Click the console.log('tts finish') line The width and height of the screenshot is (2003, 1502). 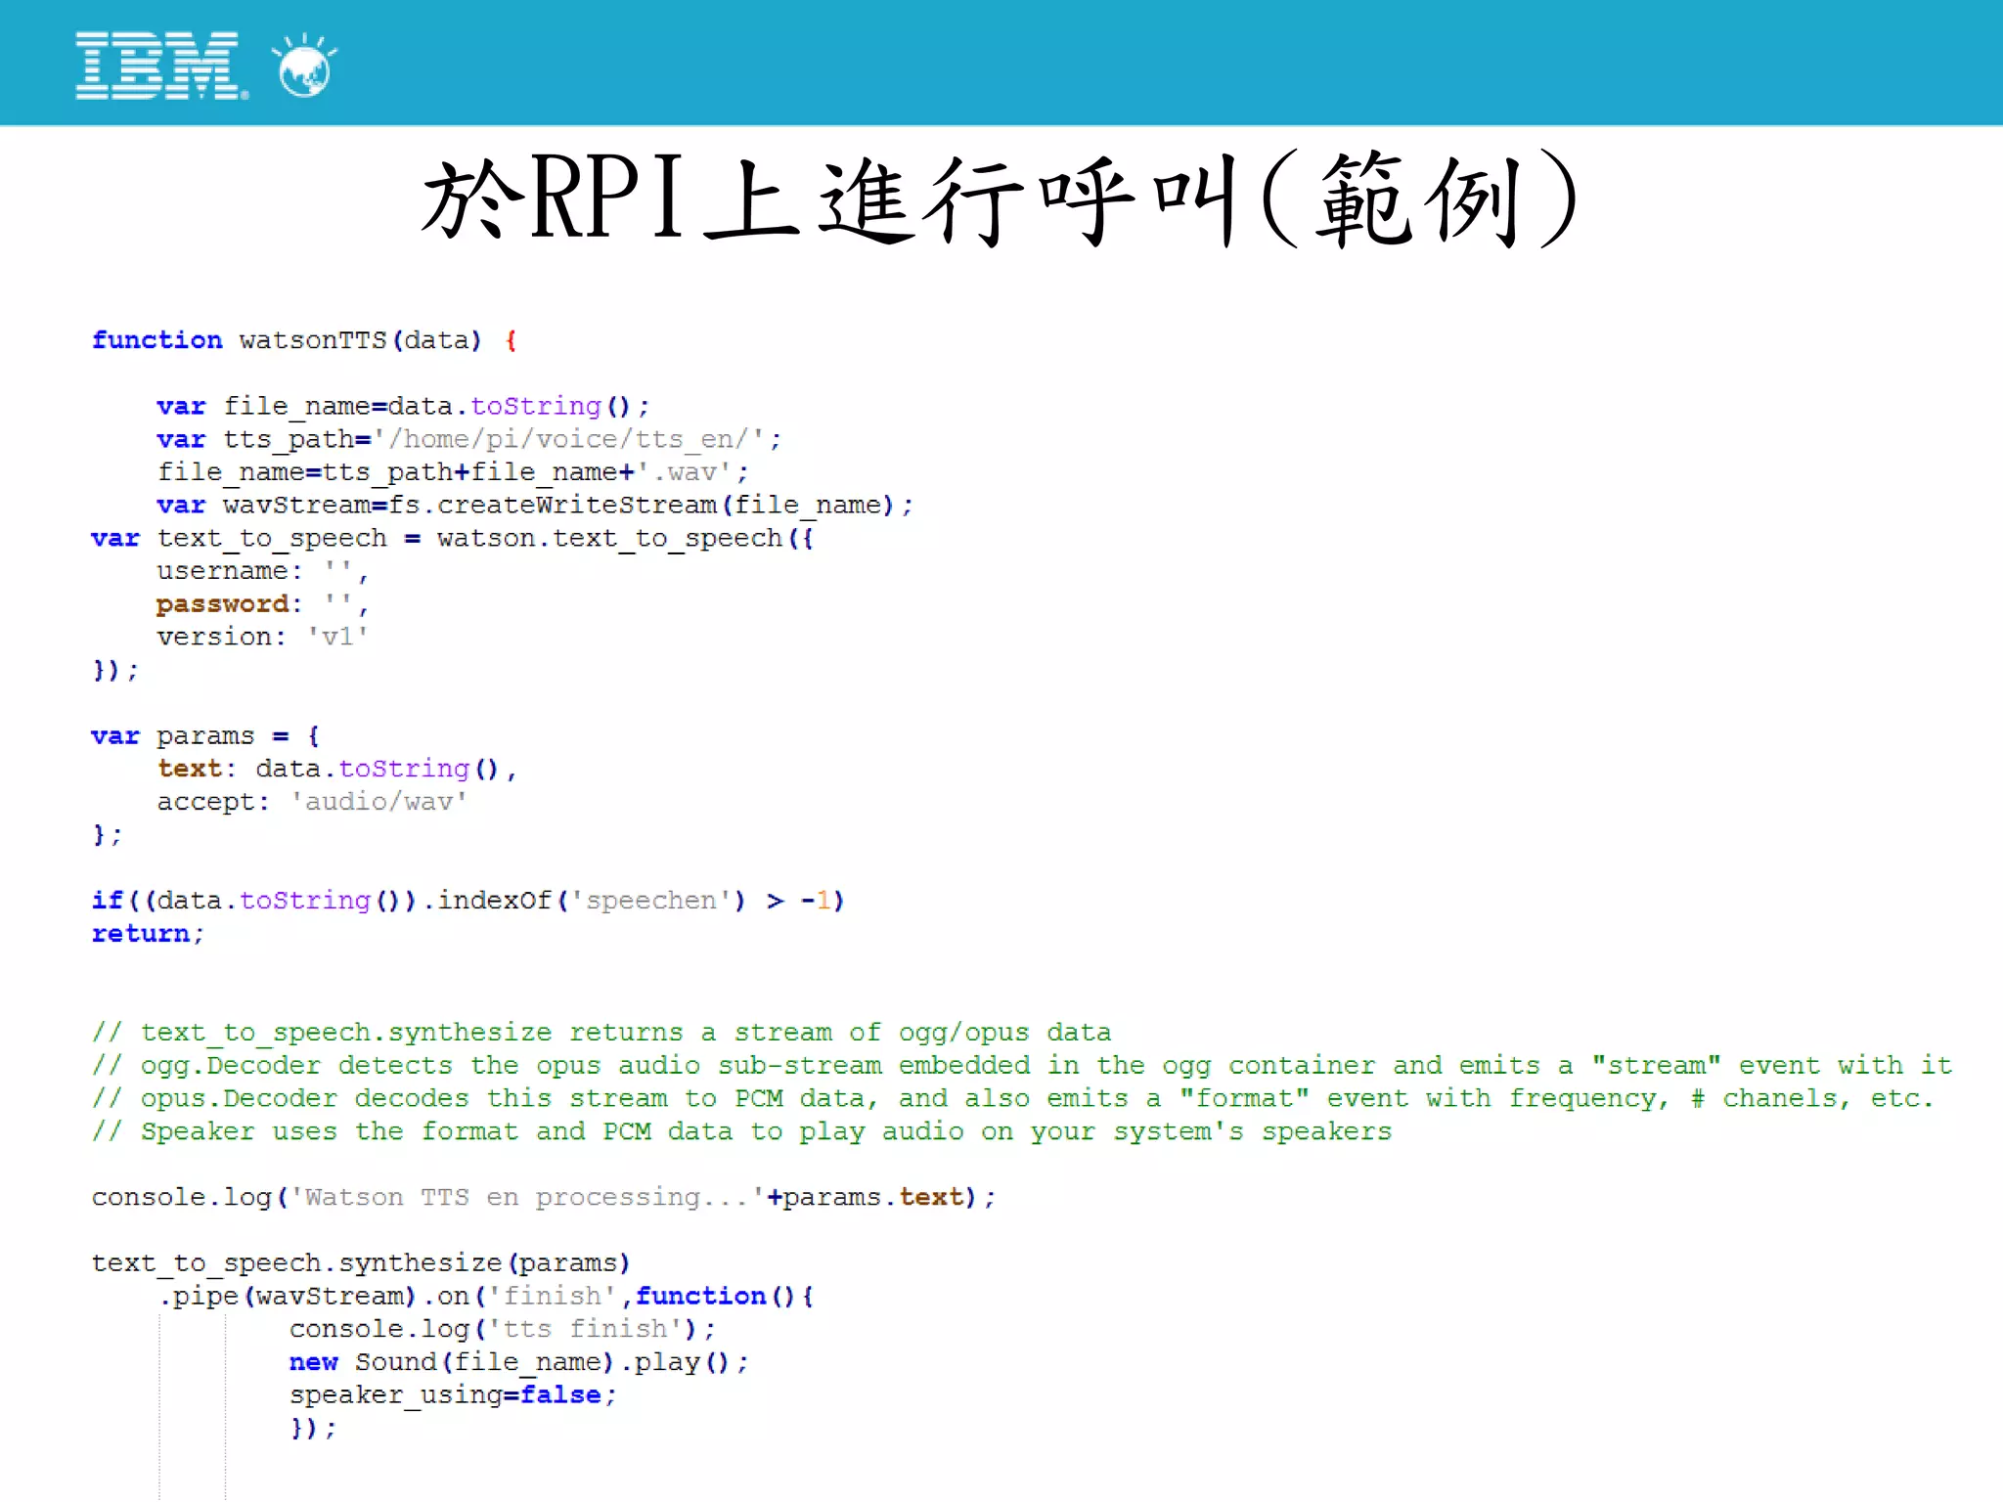[x=503, y=1330]
